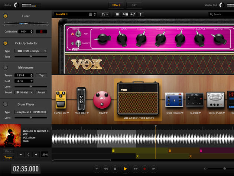Click the rewind transport button
The image size is (234, 176).
(x=106, y=169)
